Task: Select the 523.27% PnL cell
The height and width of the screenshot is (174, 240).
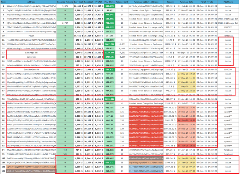Action: [x=110, y=6]
